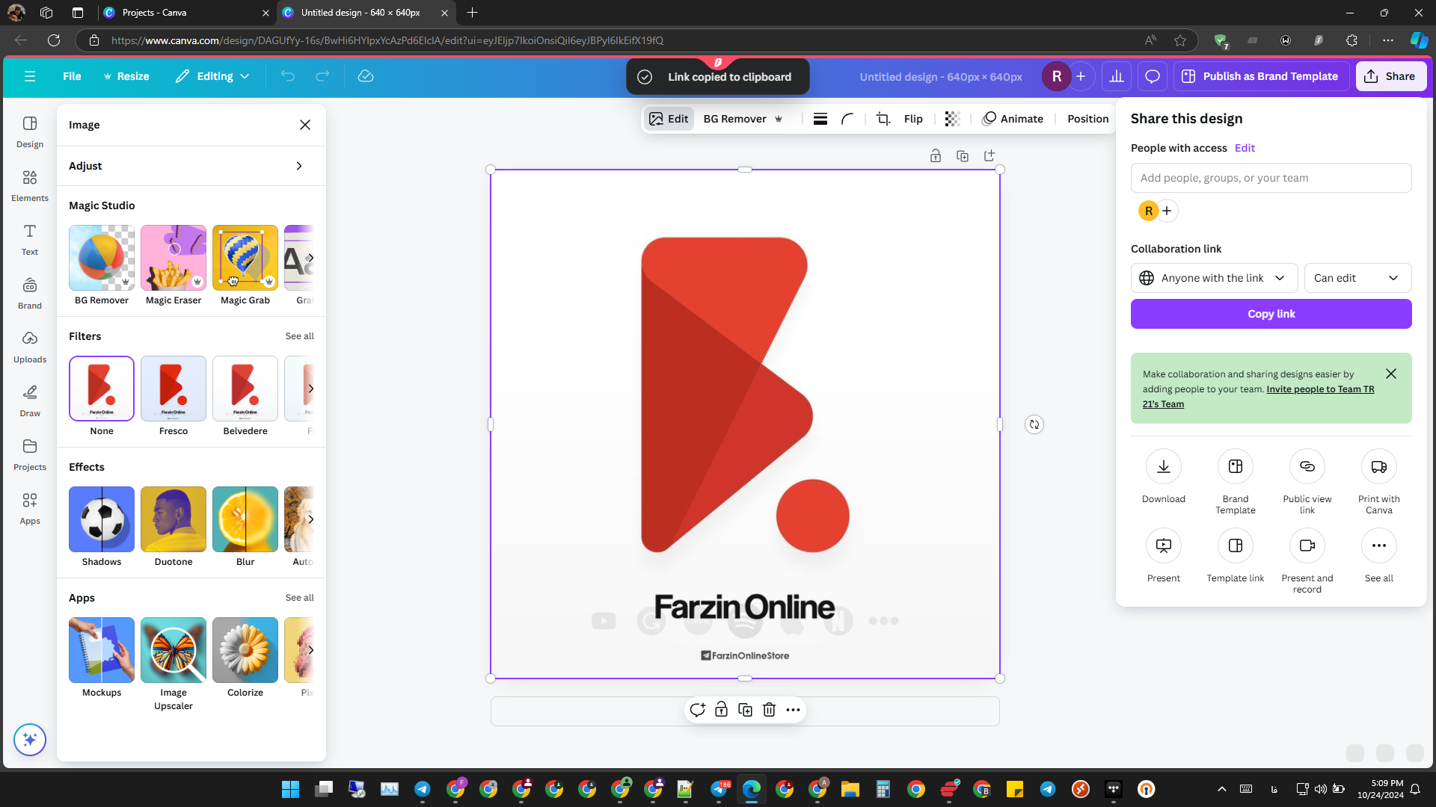The height and width of the screenshot is (807, 1436).
Task: Click the duplicate page icon above canvas
Action: pos(963,155)
